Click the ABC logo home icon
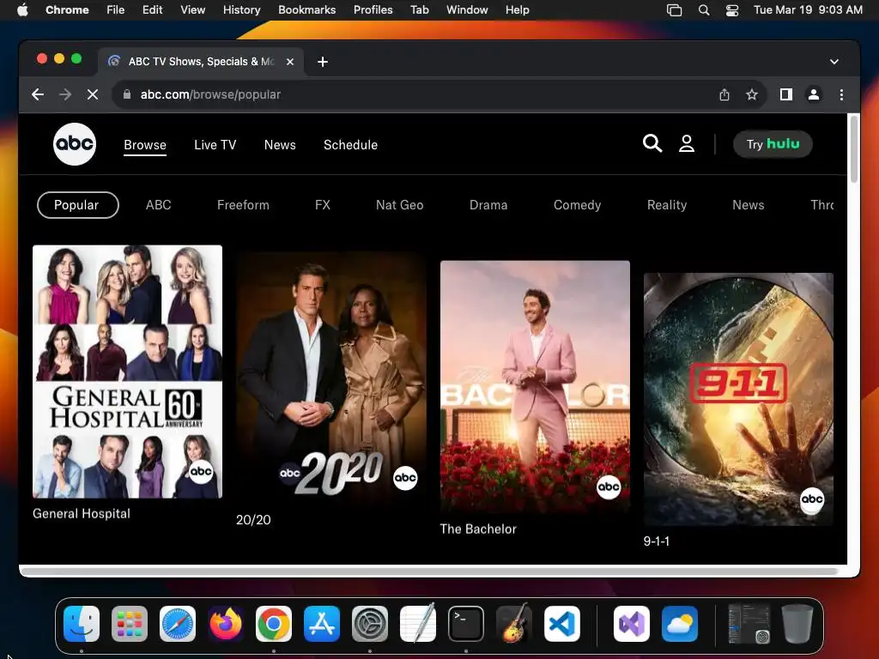Screen dimensions: 879x659 coord(75,144)
